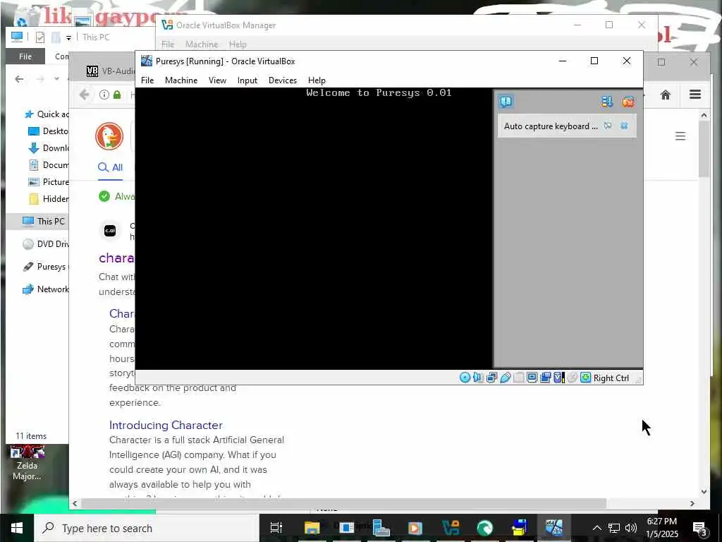Click the horizontal scrollbar right arrow in browser
This screenshot has width=722, height=542.
[x=692, y=504]
